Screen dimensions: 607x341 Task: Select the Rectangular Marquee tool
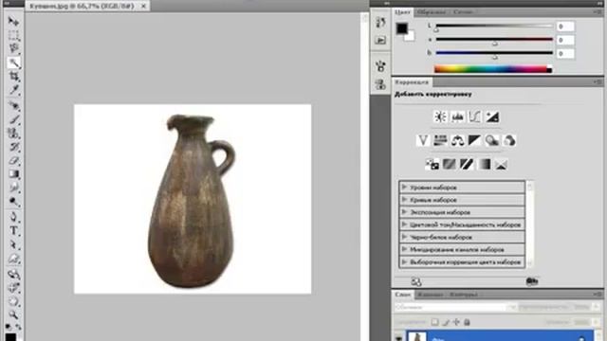13,36
